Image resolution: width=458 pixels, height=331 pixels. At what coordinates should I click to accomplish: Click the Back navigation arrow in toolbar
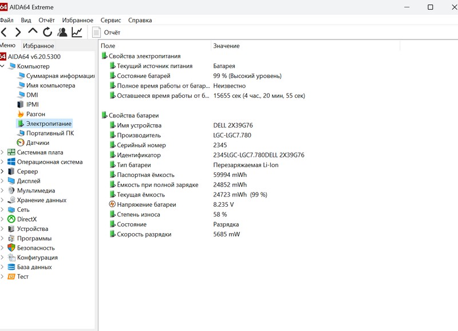coord(4,33)
